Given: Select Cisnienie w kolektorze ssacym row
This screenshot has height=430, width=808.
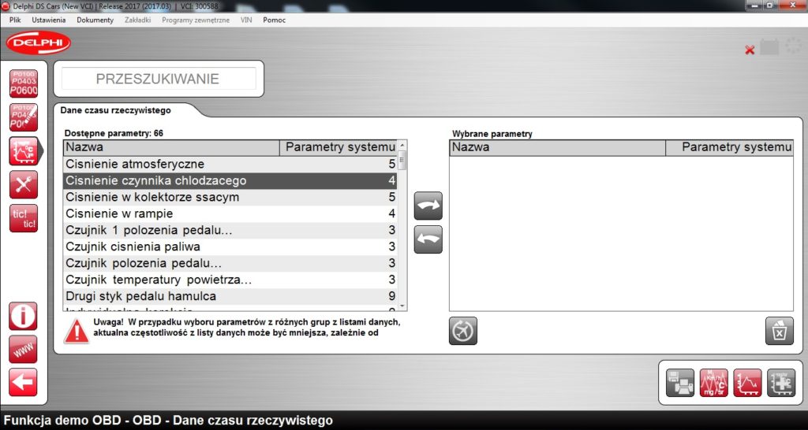Looking at the screenshot, I should point(230,197).
